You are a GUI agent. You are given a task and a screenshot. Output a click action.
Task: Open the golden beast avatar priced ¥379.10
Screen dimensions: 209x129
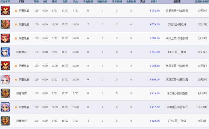pos(5,24)
